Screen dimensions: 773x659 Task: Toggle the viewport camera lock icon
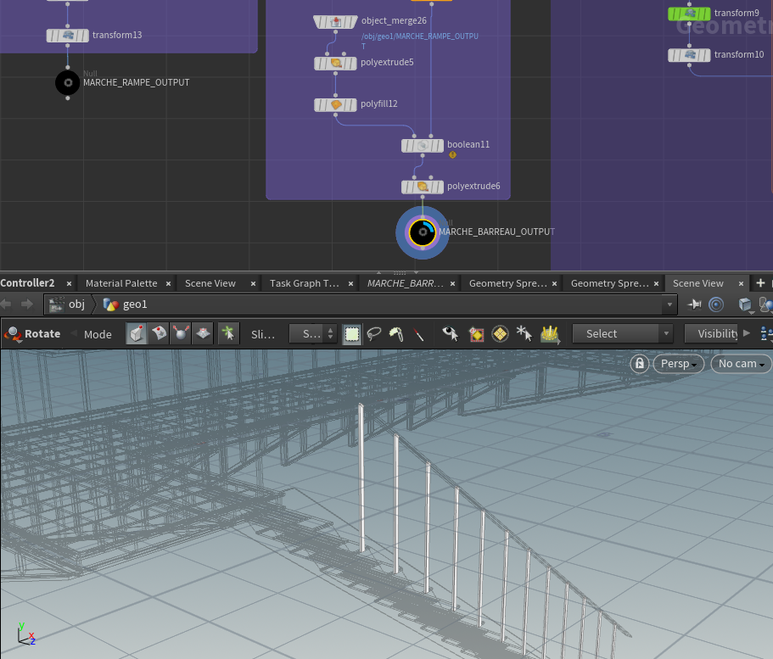pyautogui.click(x=639, y=363)
